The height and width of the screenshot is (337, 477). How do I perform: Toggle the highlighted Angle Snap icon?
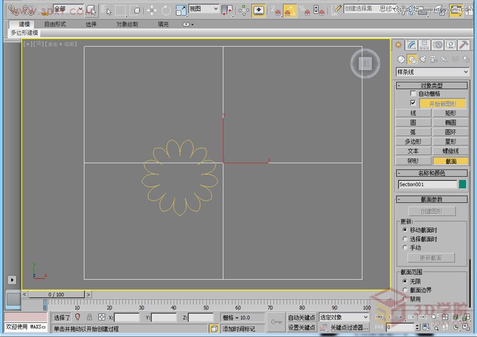pos(290,10)
